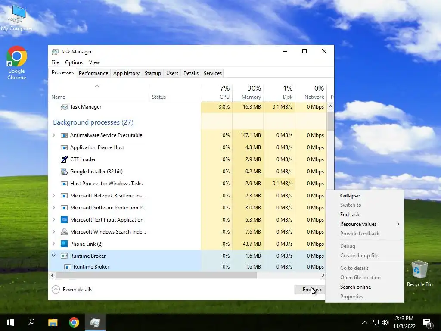Select the My Computer desktop icon
This screenshot has height=331, width=441.
coord(17,17)
